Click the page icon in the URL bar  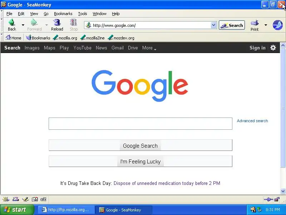tap(88, 25)
